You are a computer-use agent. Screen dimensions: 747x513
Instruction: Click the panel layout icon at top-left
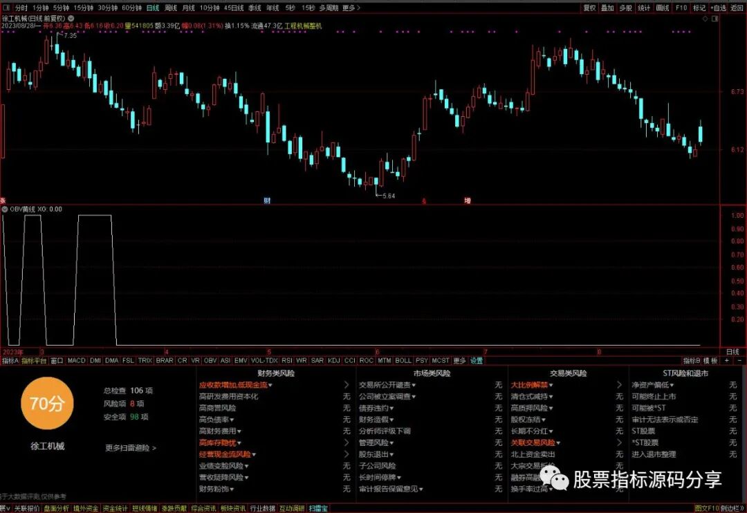(x=6, y=8)
